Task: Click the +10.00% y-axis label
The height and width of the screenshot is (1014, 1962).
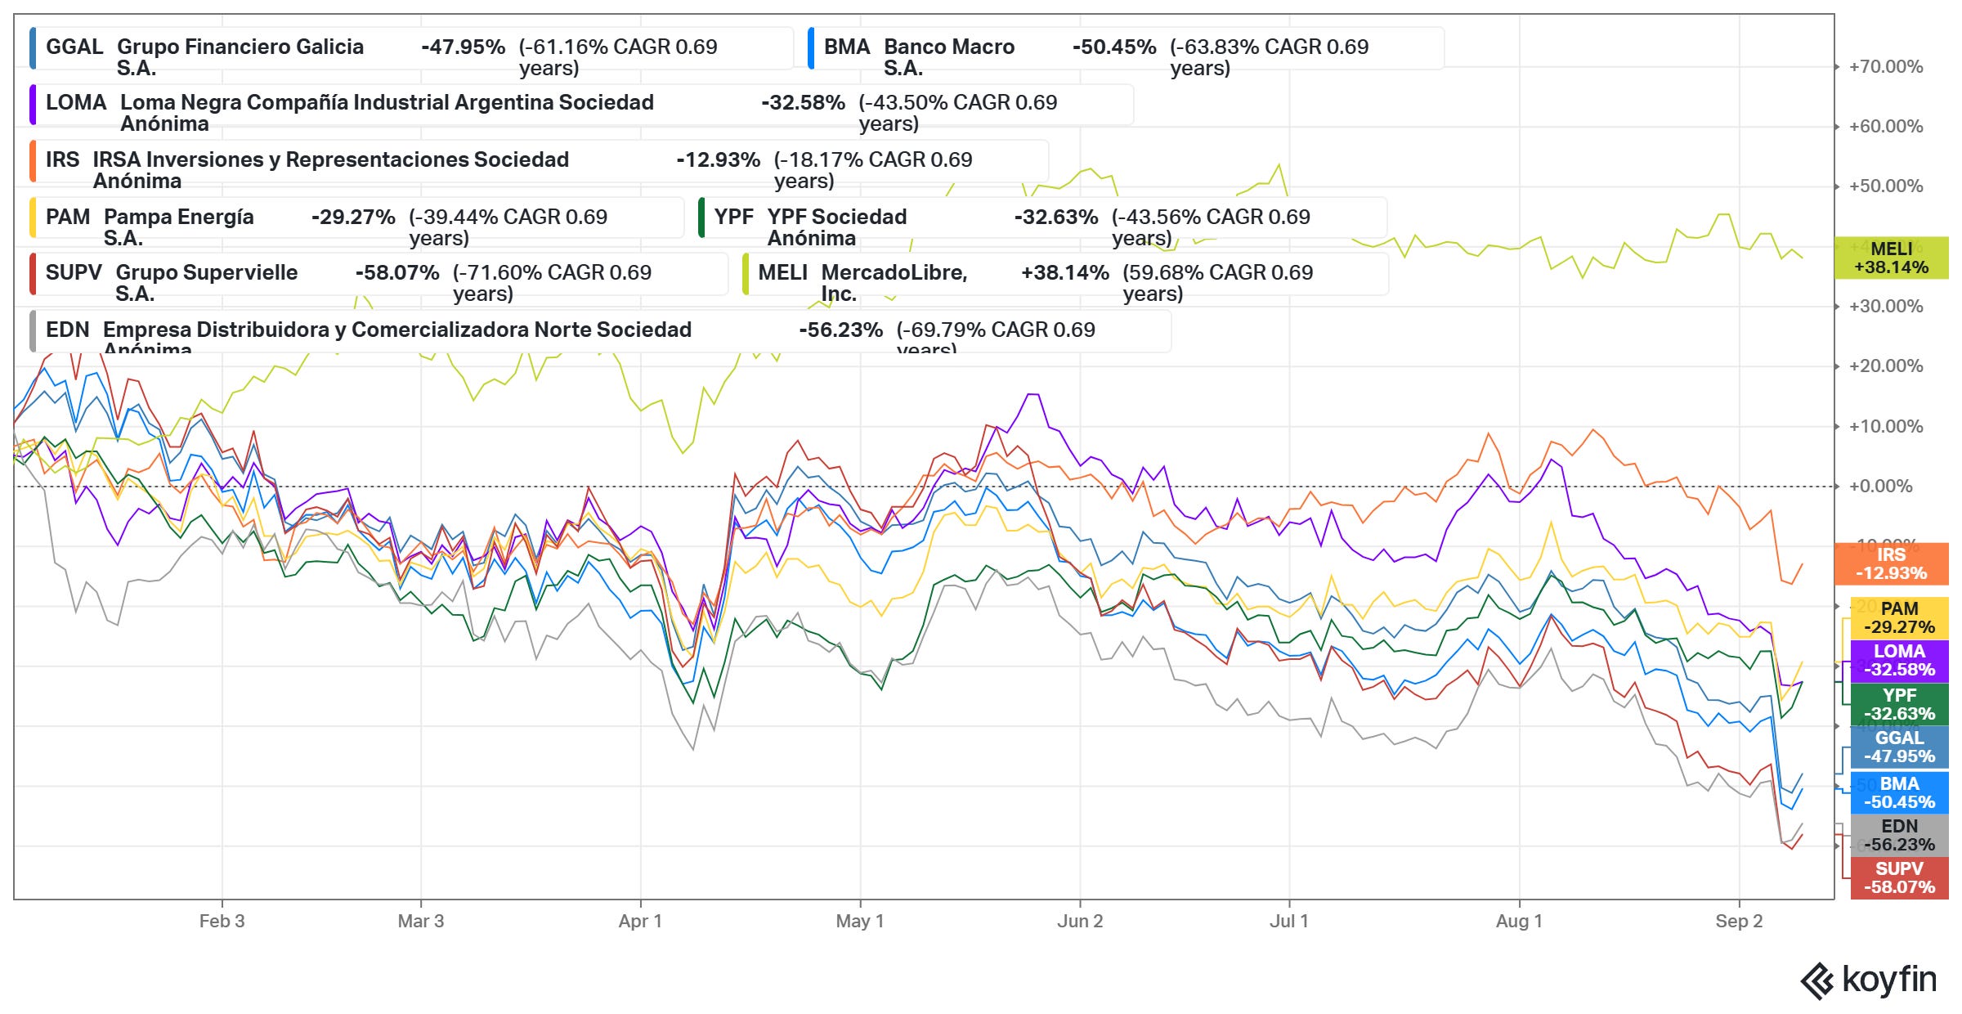Action: point(1886,427)
